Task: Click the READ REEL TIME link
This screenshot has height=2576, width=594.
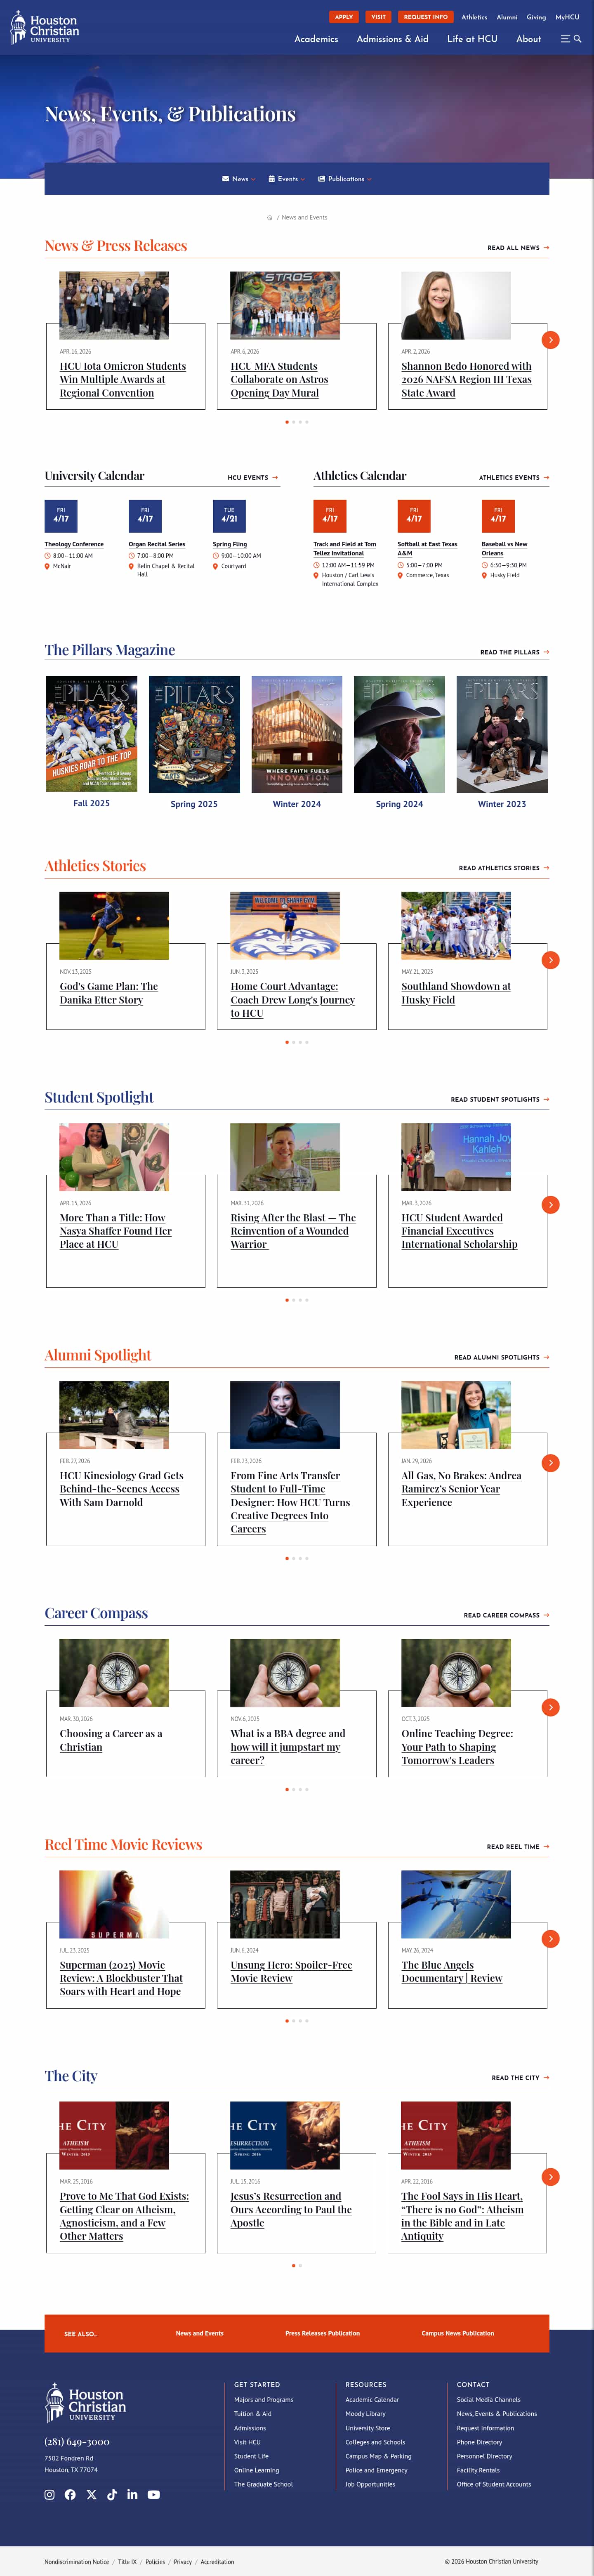Action: pyautogui.click(x=518, y=1847)
